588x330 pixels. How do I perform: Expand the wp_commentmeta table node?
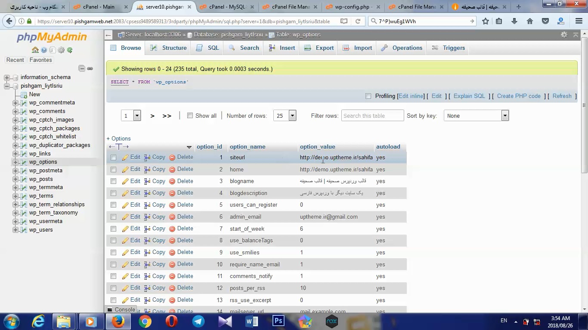15,103
